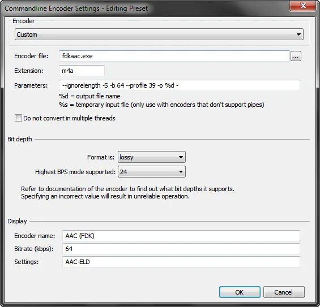
Task: Open Highest BPS mode supported dropdown
Action: pyautogui.click(x=152, y=172)
